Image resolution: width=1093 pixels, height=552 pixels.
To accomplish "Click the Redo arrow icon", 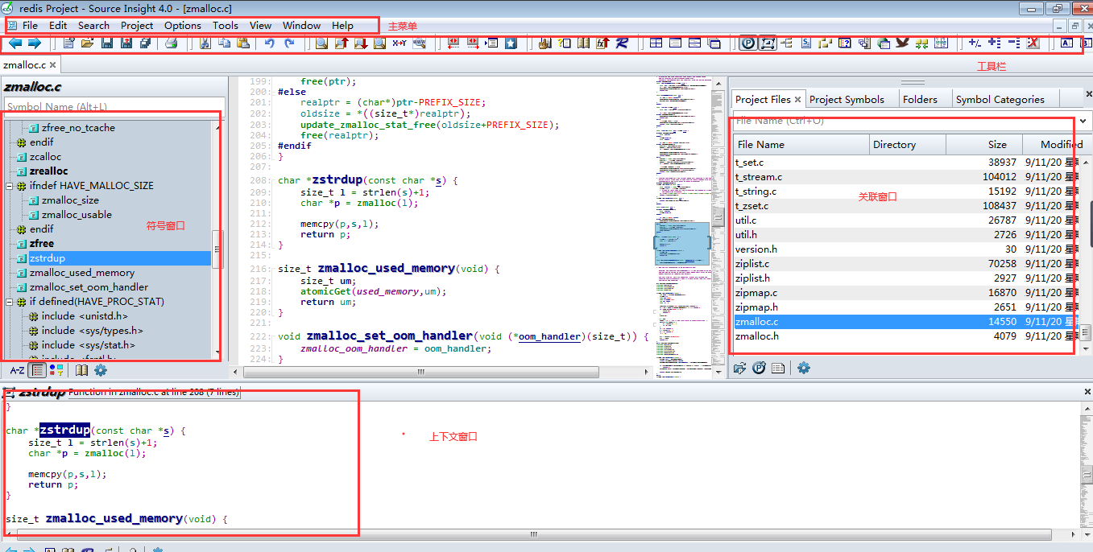I will (288, 43).
